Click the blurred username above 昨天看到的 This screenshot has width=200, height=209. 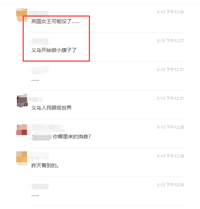(x=40, y=156)
